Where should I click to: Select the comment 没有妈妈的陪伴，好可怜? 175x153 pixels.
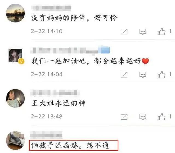[74, 18]
